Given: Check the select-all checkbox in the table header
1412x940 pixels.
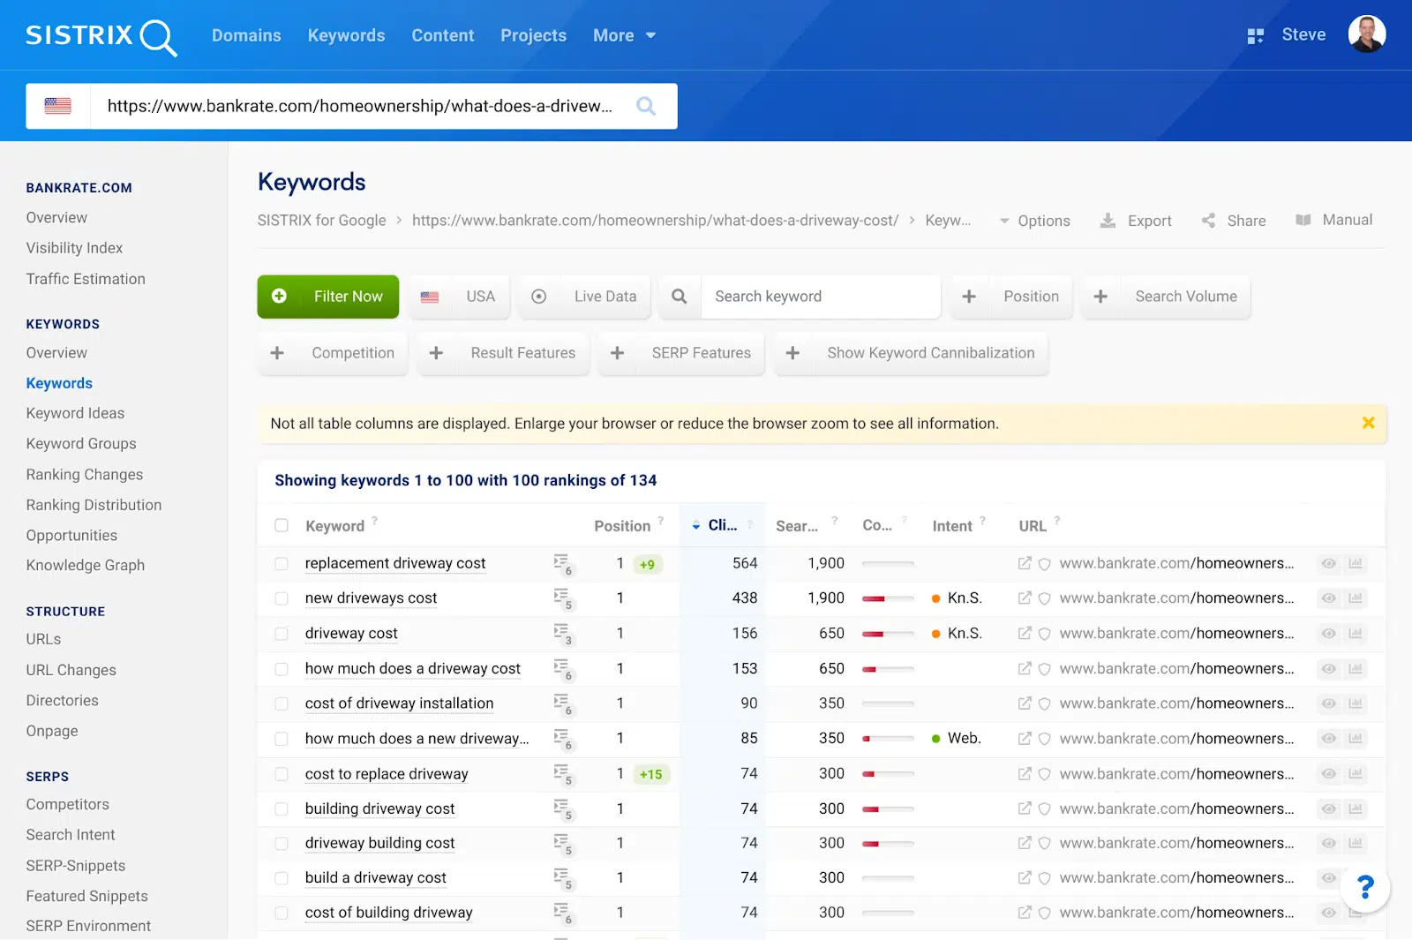Looking at the screenshot, I should point(282,524).
